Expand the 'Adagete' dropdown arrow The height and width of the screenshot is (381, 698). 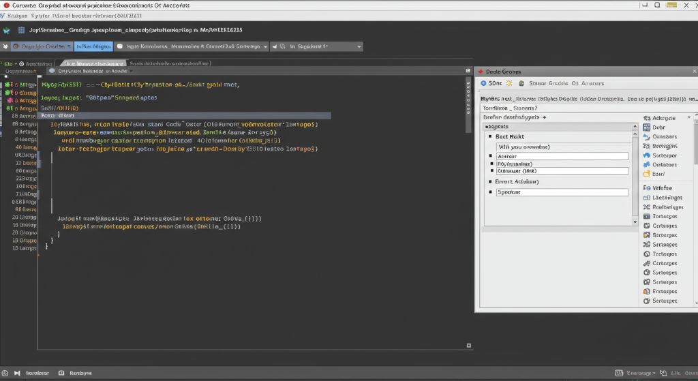pyautogui.click(x=689, y=117)
